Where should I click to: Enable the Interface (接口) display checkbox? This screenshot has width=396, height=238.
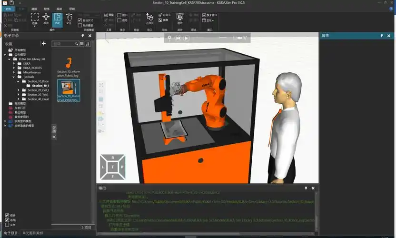120,15
